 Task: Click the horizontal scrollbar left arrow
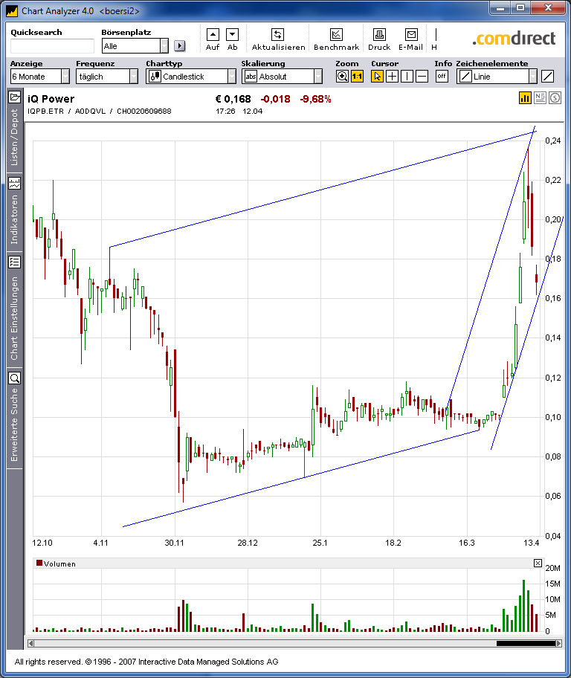click(x=30, y=643)
